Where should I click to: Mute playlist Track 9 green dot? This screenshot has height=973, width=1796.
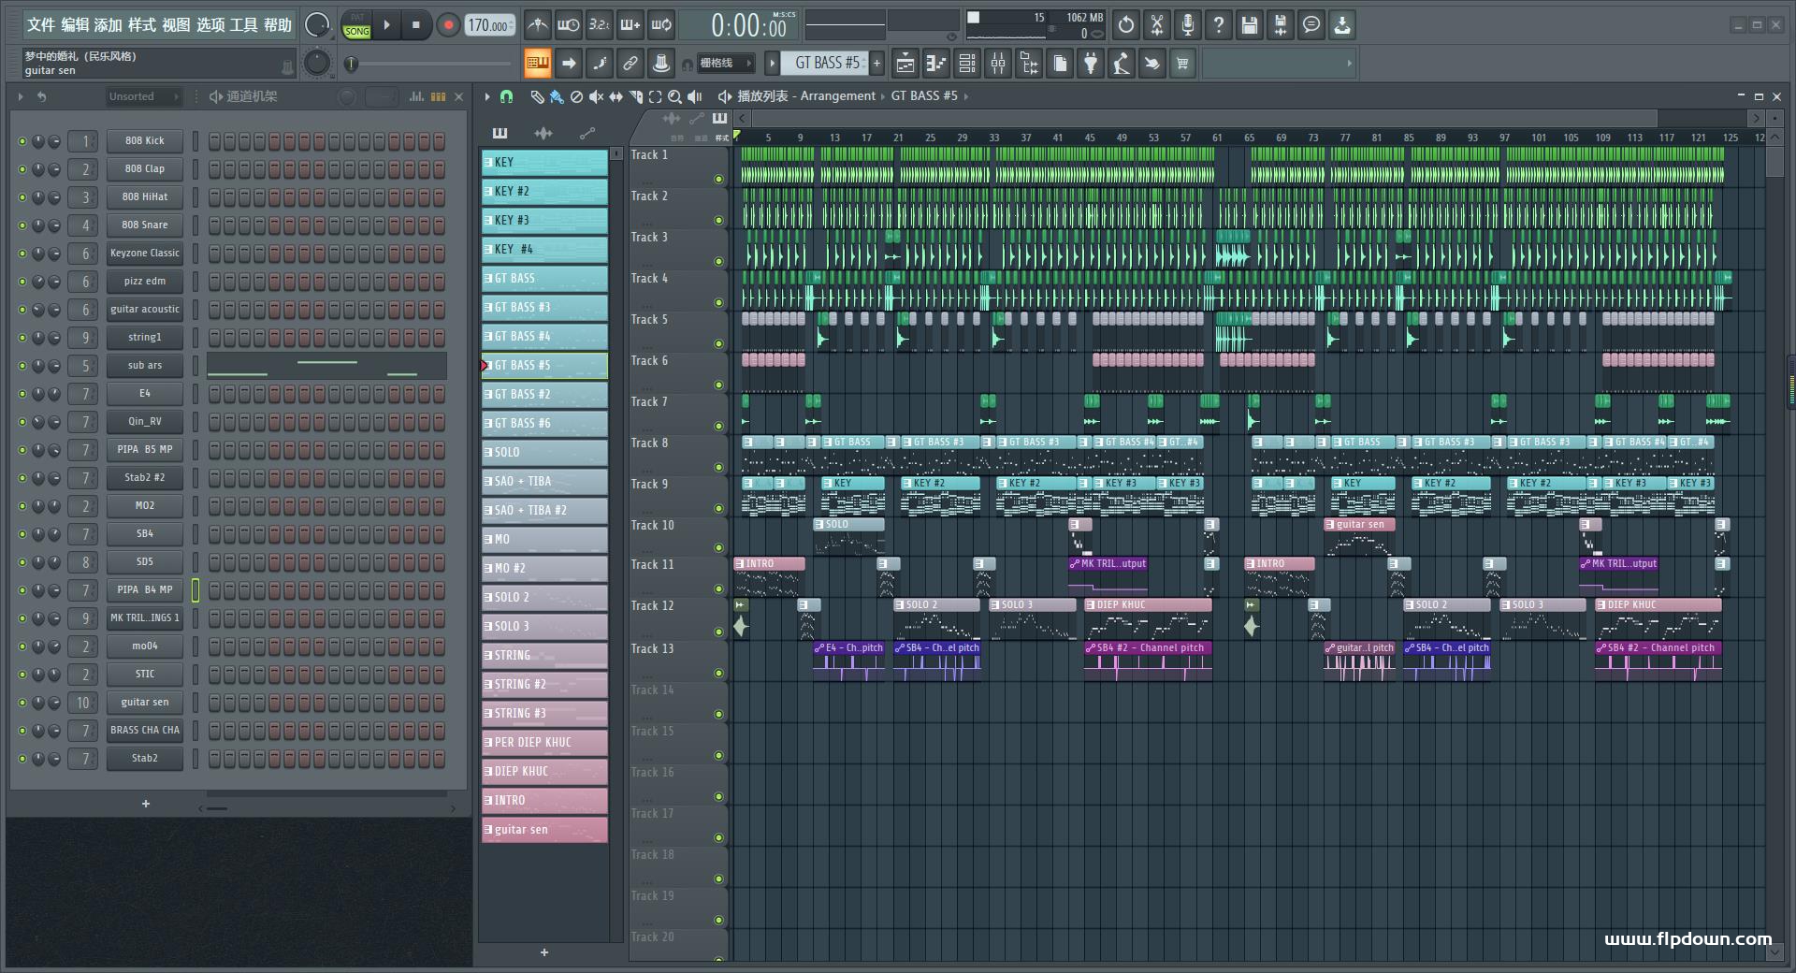[718, 508]
